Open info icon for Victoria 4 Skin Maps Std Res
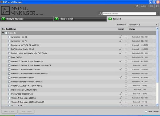This screenshot has height=116, width=160. tap(126, 98)
